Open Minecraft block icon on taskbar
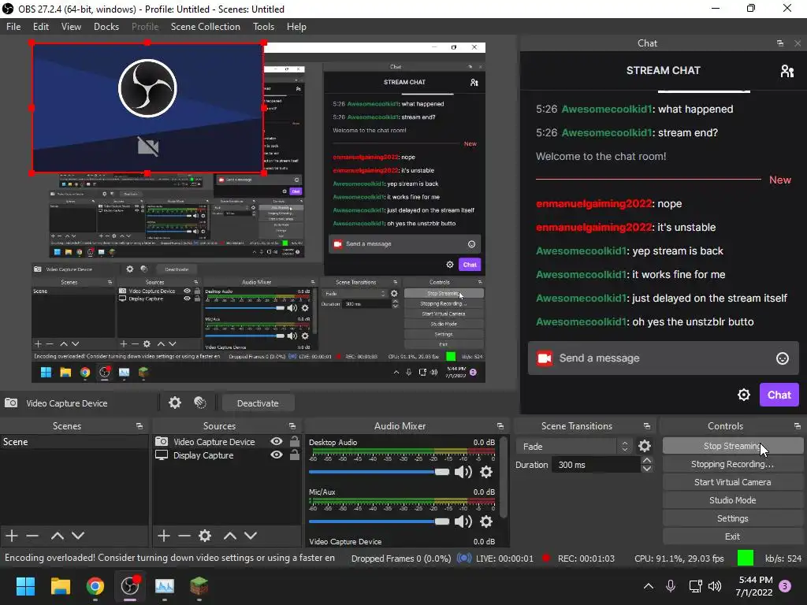This screenshot has height=605, width=807. (199, 586)
